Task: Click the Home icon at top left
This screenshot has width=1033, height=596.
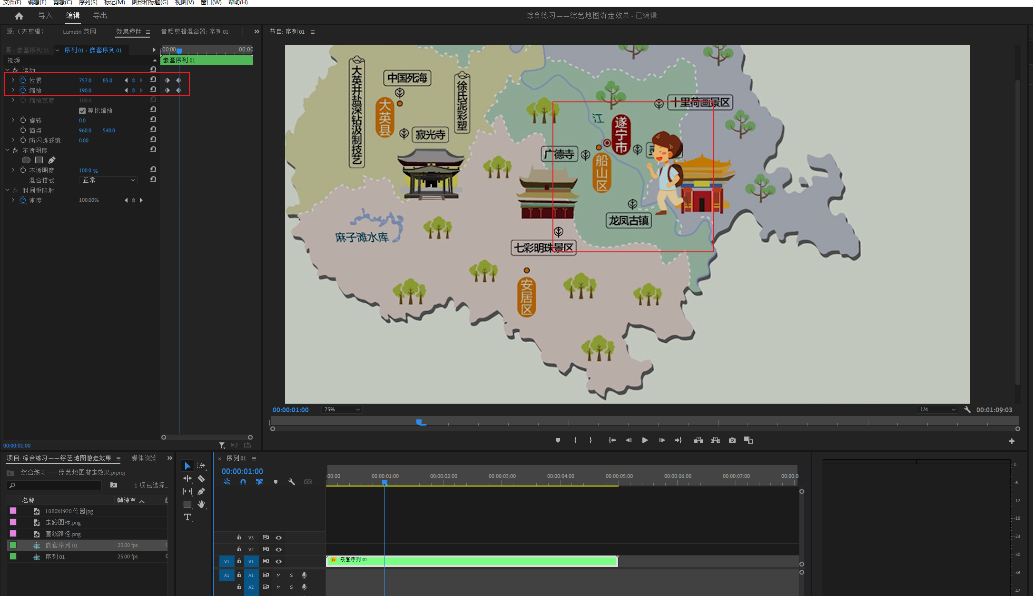Action: 19,16
